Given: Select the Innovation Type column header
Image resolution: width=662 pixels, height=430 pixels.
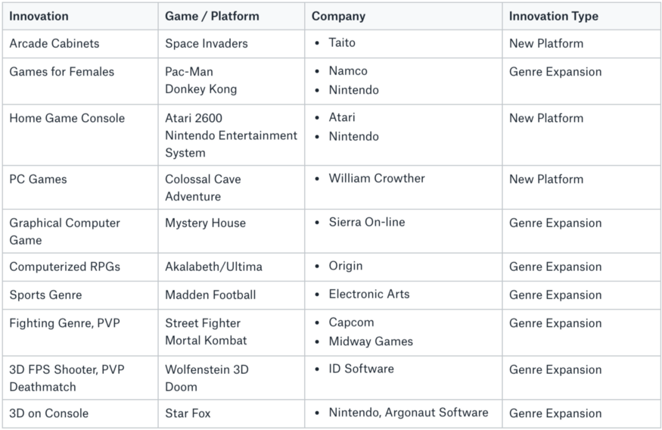Looking at the screenshot, I should click(x=553, y=16).
